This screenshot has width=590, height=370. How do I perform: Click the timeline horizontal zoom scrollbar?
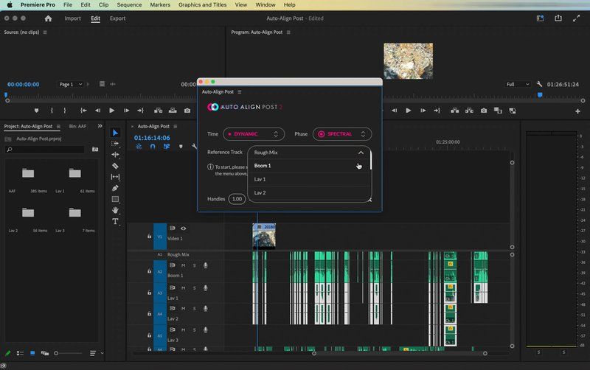(400, 354)
